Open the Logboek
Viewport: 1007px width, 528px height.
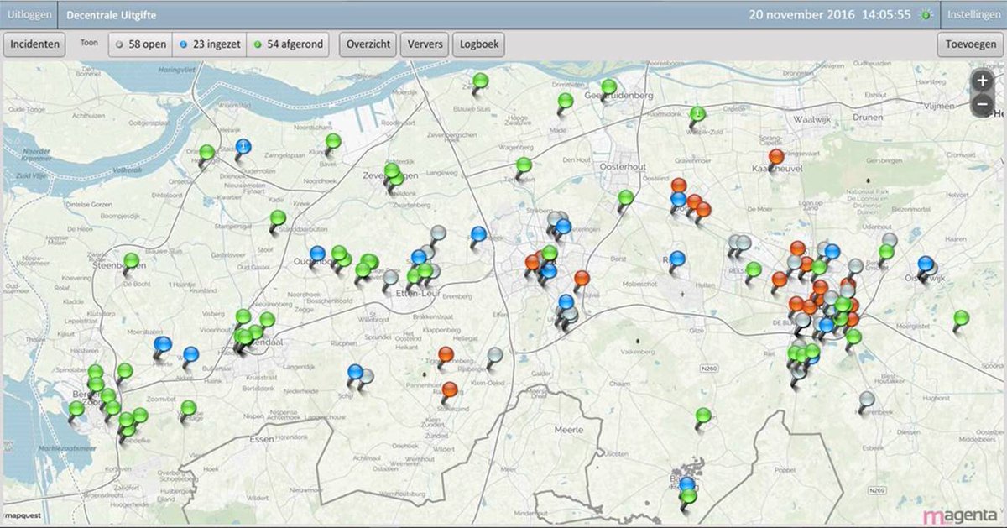pyautogui.click(x=479, y=44)
